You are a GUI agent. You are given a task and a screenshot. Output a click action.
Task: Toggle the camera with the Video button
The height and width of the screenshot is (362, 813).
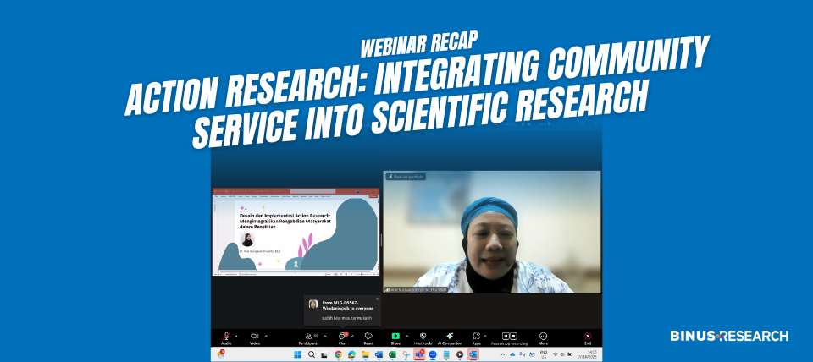[254, 337]
